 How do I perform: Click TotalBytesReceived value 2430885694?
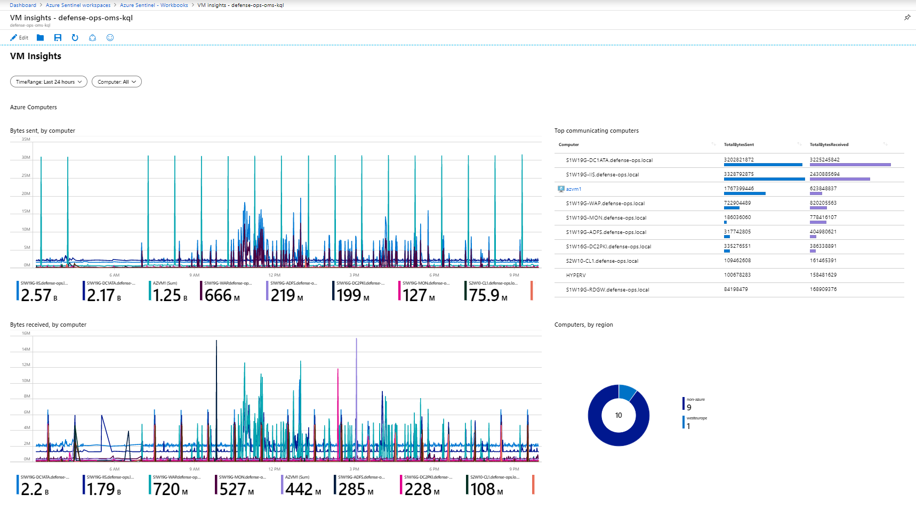tap(824, 174)
